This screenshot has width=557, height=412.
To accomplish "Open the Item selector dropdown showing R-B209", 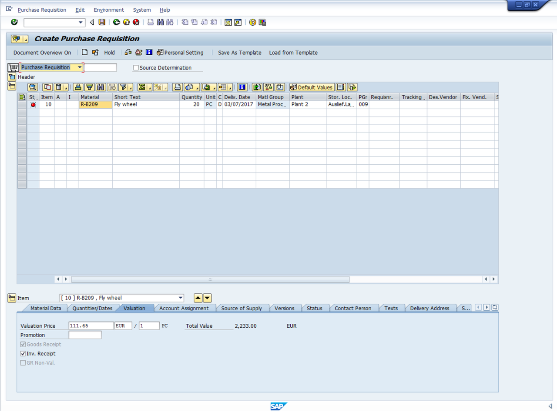I will [181, 298].
